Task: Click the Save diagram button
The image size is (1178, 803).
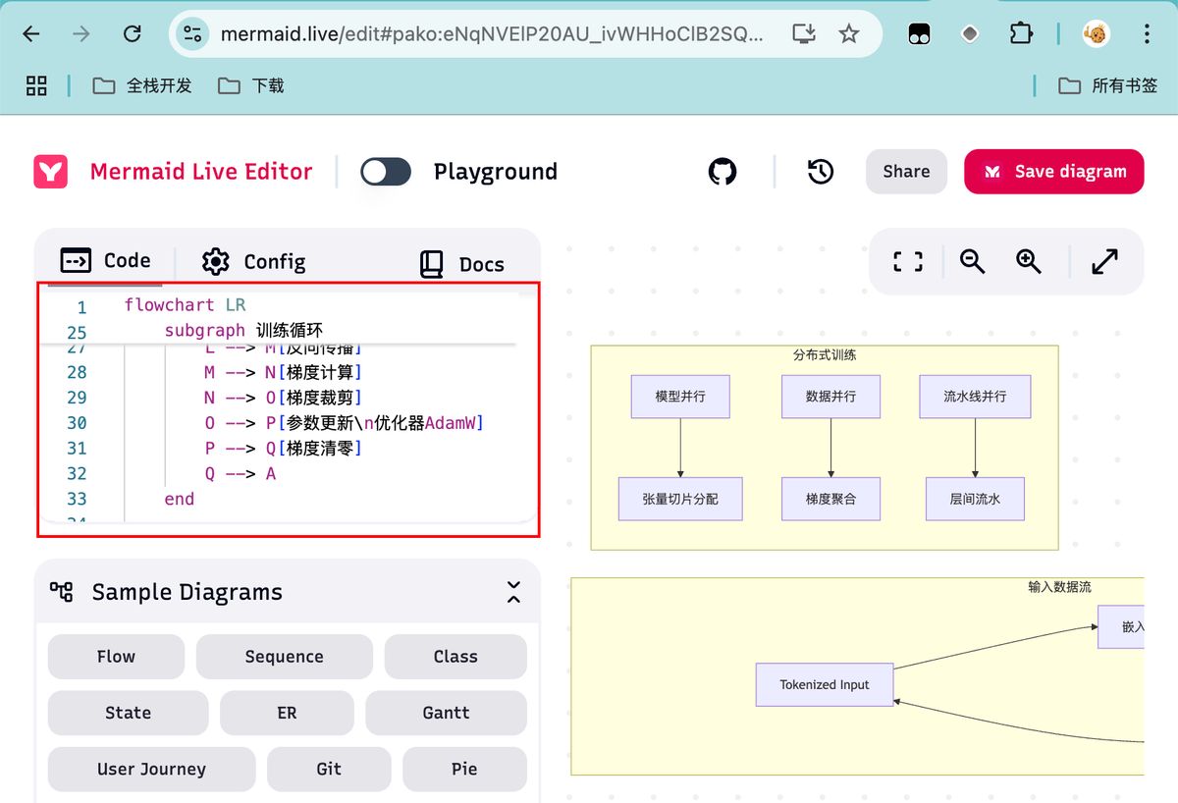Action: [1053, 172]
